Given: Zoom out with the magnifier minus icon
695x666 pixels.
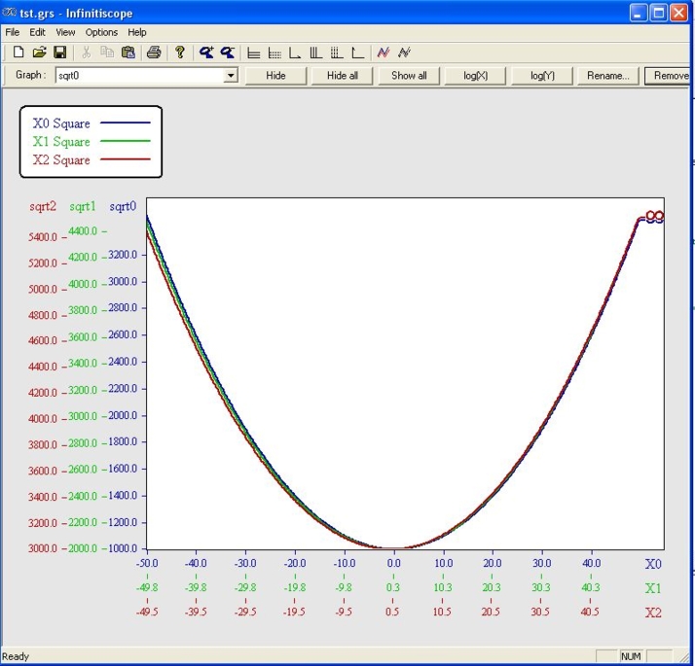Looking at the screenshot, I should coord(228,53).
